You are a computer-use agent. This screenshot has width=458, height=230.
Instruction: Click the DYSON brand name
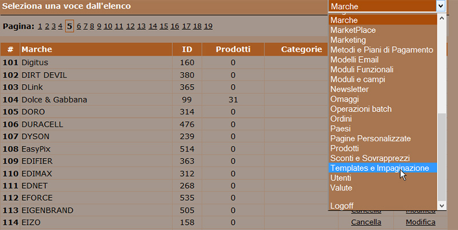[35, 137]
